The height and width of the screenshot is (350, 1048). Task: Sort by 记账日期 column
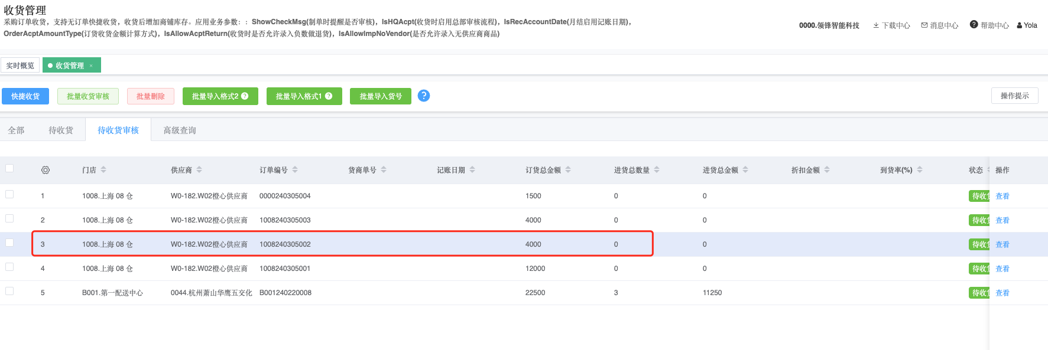tap(472, 170)
